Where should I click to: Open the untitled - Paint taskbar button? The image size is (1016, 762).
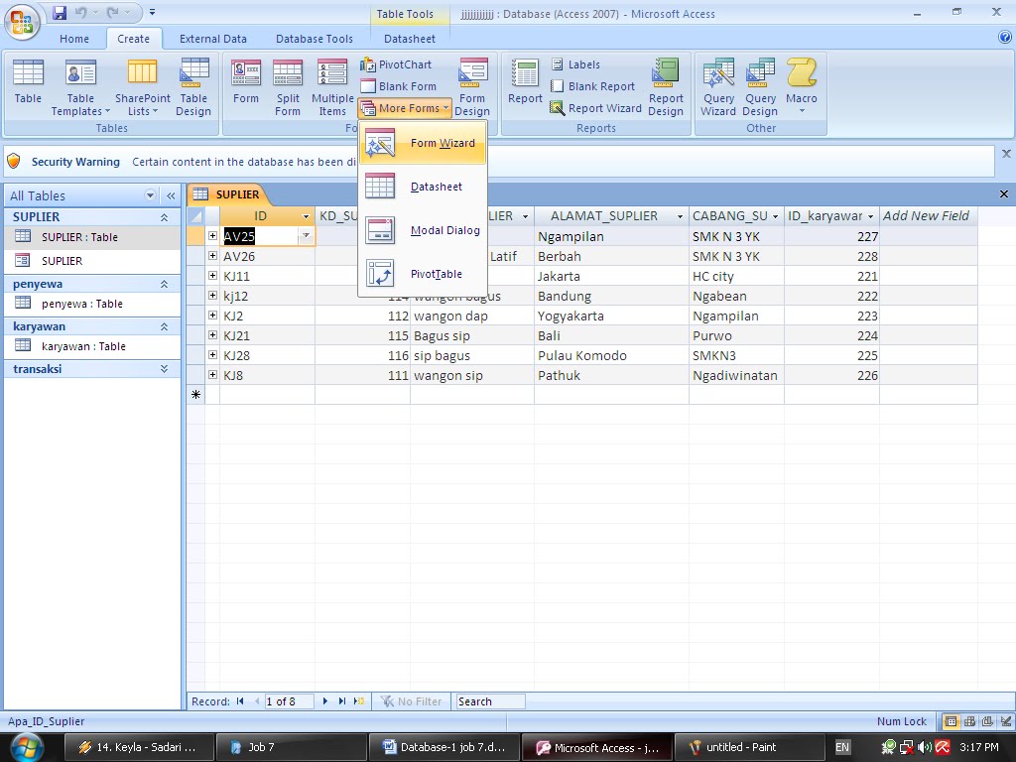pyautogui.click(x=749, y=747)
